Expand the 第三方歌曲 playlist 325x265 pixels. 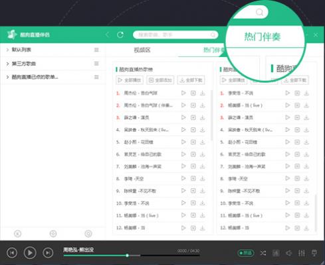7,64
